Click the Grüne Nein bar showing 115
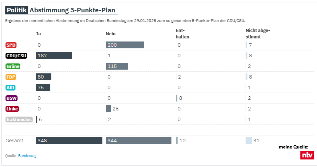 117,67
